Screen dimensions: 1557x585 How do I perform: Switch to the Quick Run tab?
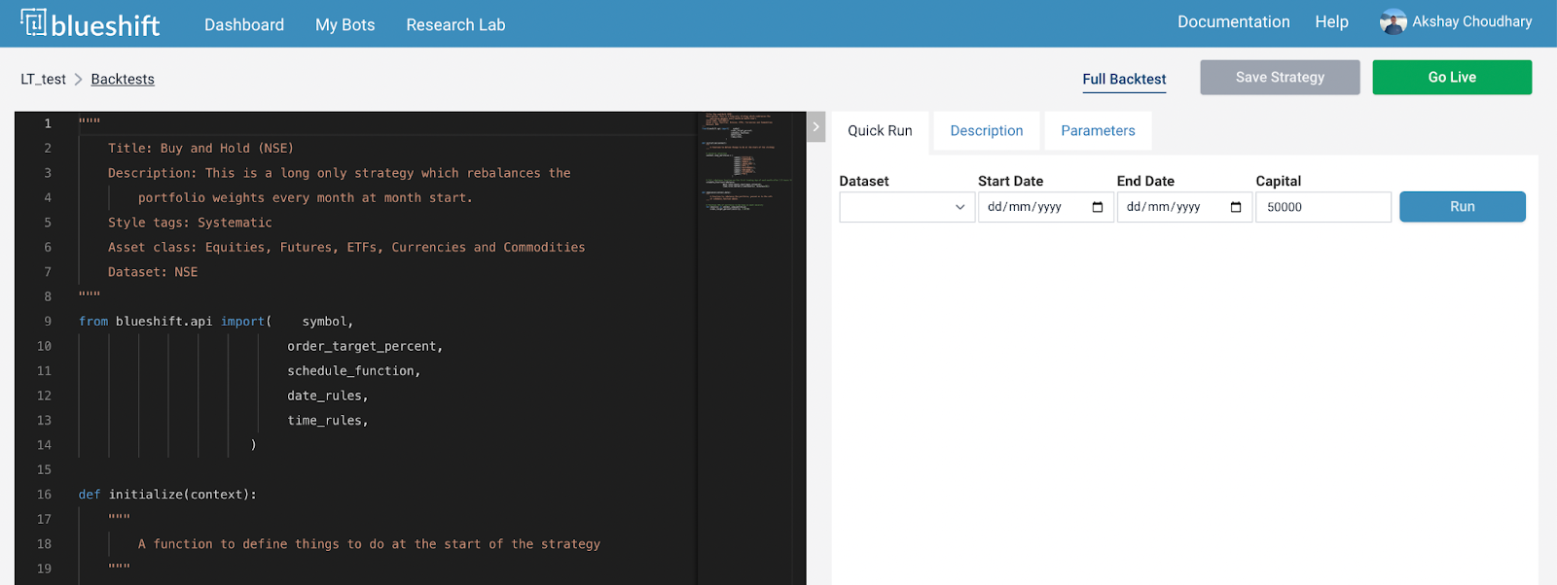tap(880, 131)
